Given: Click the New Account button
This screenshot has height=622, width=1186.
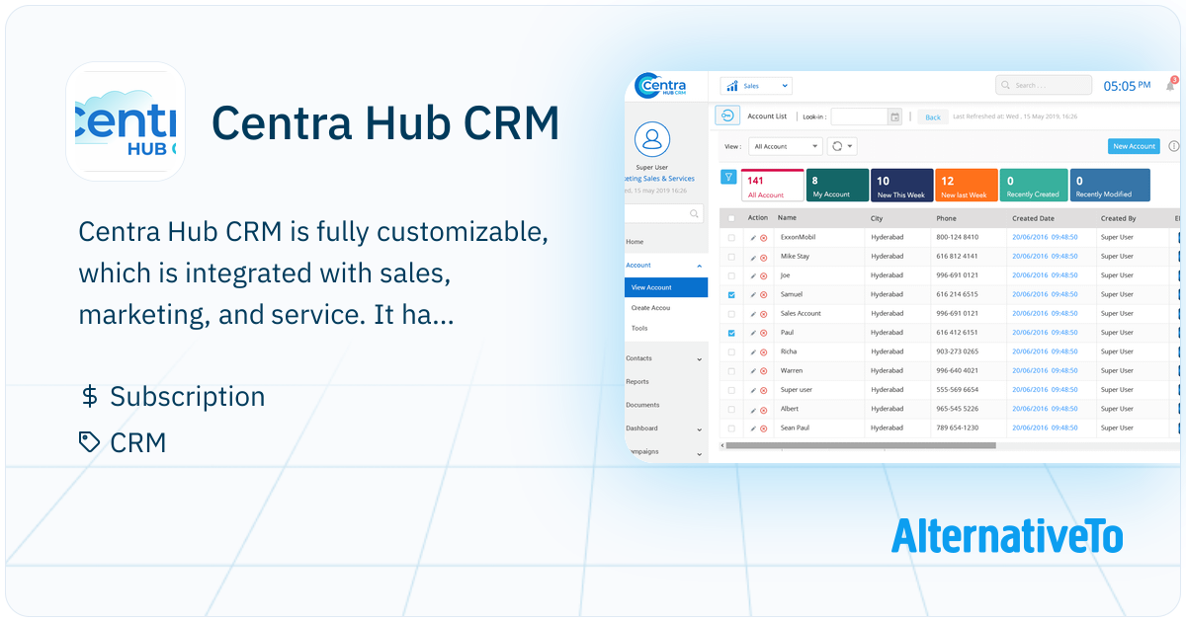Looking at the screenshot, I should [x=1134, y=146].
